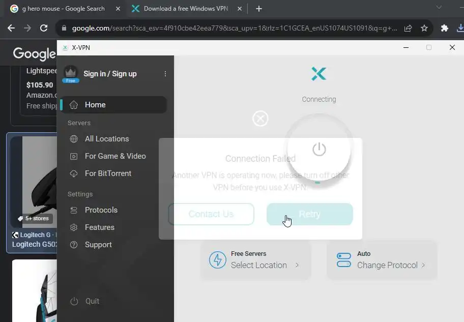Click the Connecting status text
464x322 pixels.
coord(318,99)
